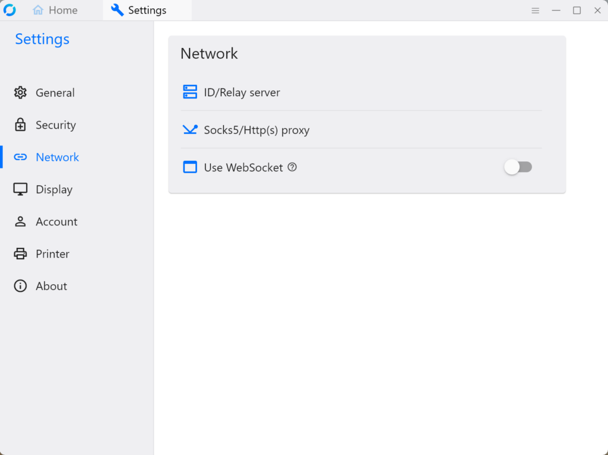Click the Account person icon
The image size is (608, 455).
(x=20, y=222)
